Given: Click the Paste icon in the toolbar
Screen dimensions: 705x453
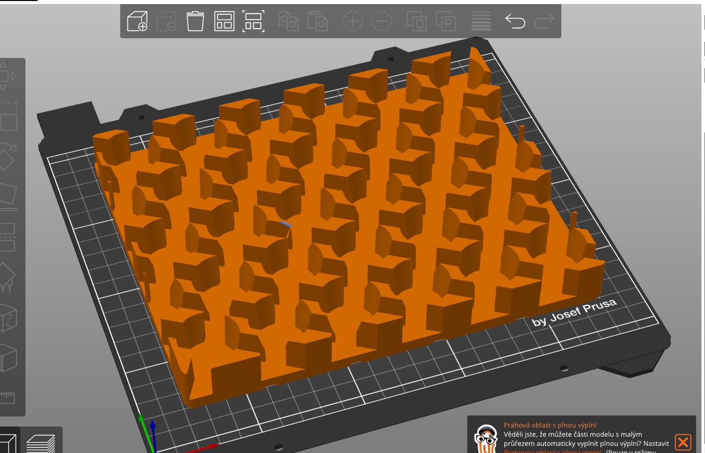Looking at the screenshot, I should tap(317, 21).
